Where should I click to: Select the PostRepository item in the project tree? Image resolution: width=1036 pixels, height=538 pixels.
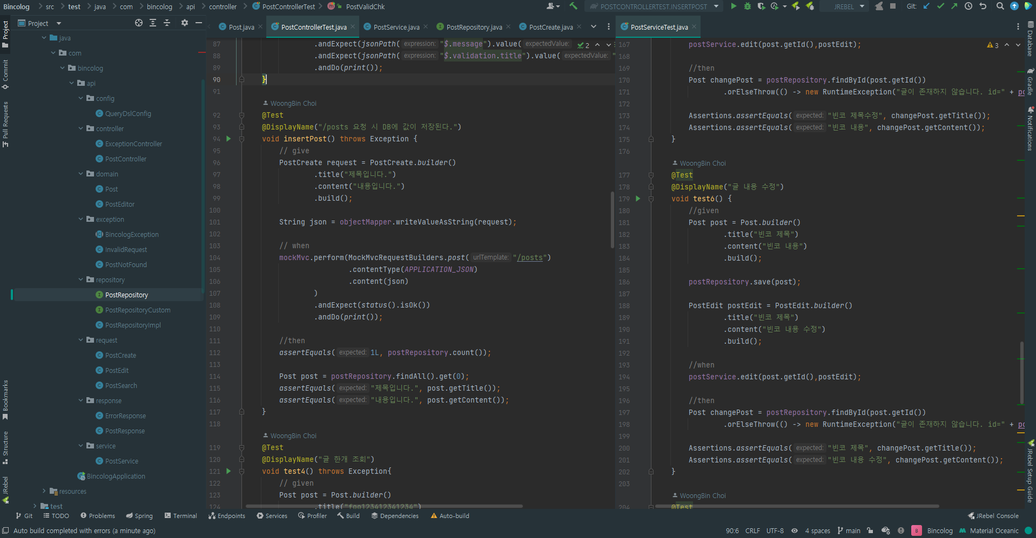[126, 295]
